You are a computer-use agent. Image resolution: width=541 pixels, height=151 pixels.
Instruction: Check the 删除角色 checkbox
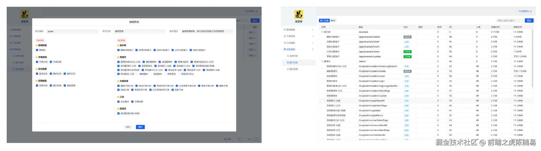(137, 74)
